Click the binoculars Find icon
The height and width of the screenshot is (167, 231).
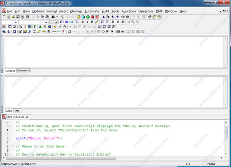pyautogui.click(x=53, y=17)
